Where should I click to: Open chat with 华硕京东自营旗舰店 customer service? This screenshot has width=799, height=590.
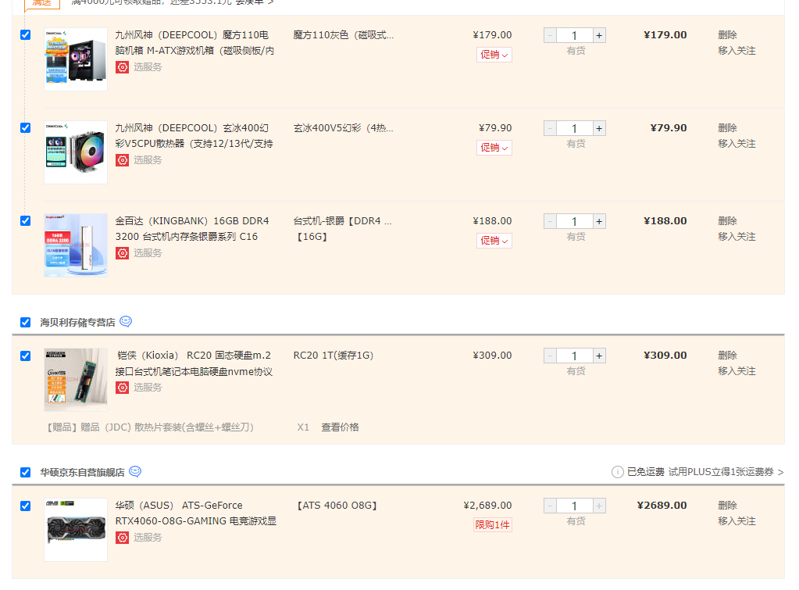tap(135, 472)
